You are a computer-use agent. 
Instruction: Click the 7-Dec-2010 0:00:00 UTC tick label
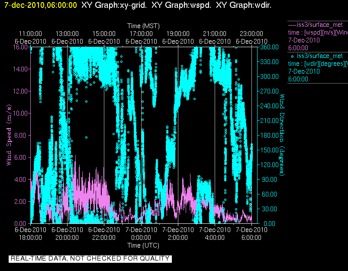141,233
